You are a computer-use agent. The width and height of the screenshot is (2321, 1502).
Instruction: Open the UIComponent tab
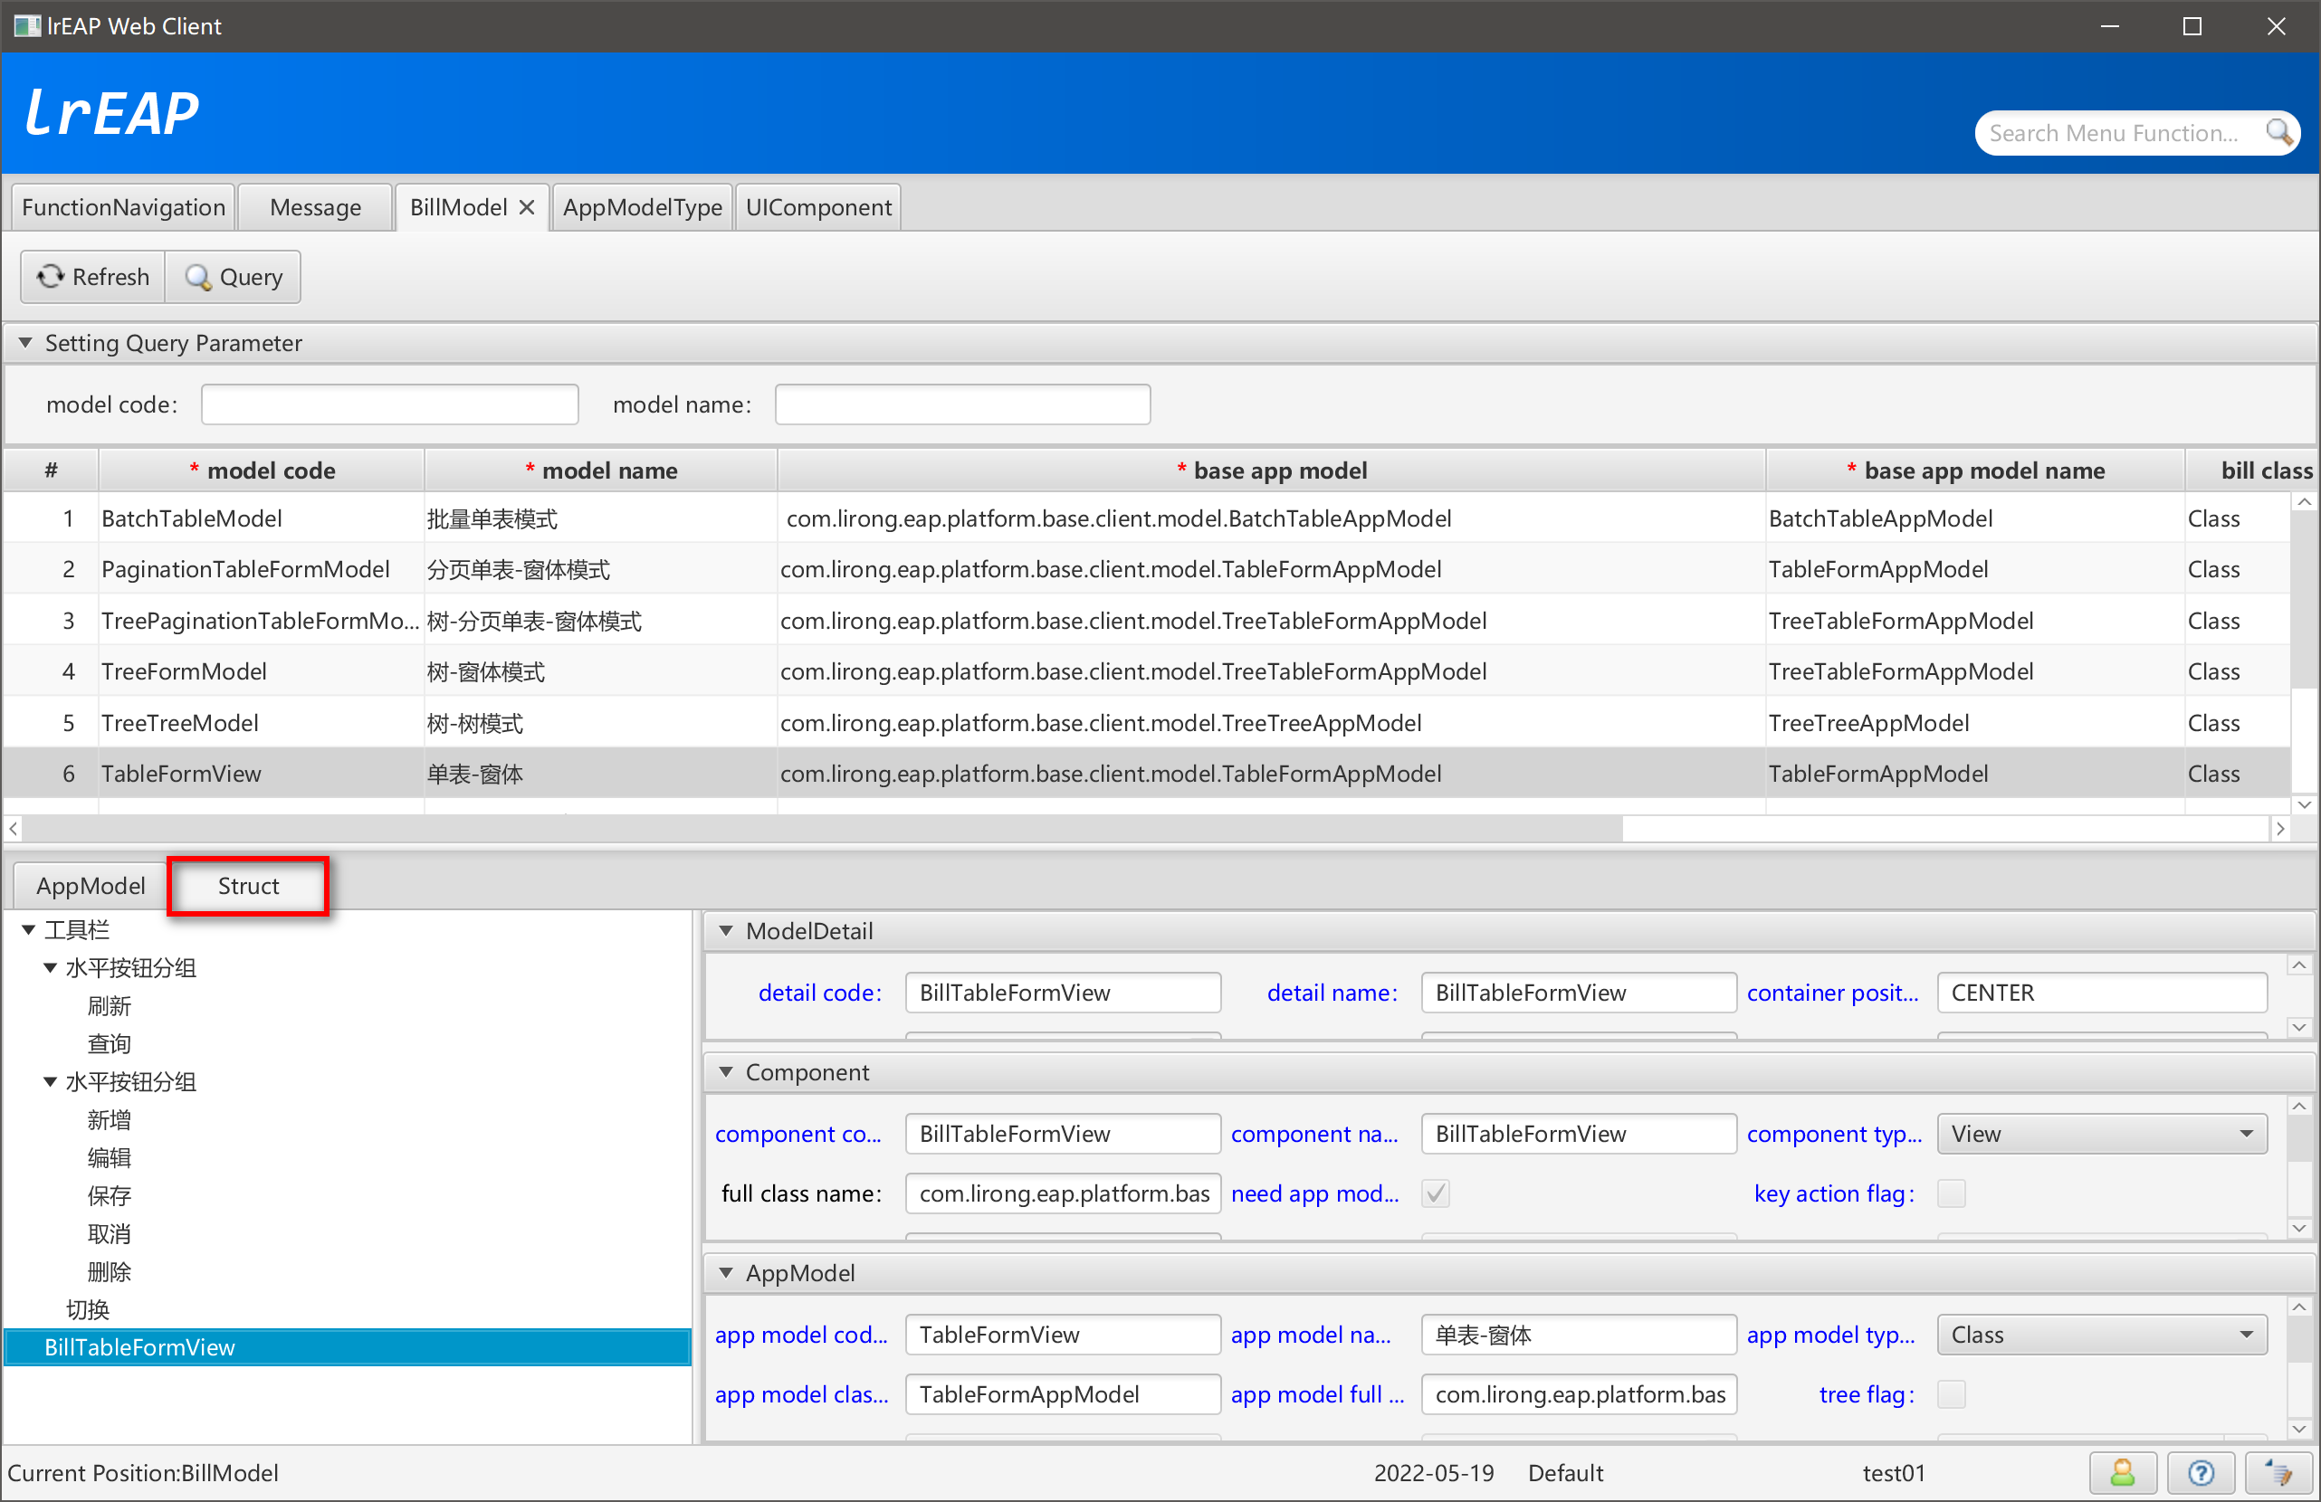[x=818, y=206]
